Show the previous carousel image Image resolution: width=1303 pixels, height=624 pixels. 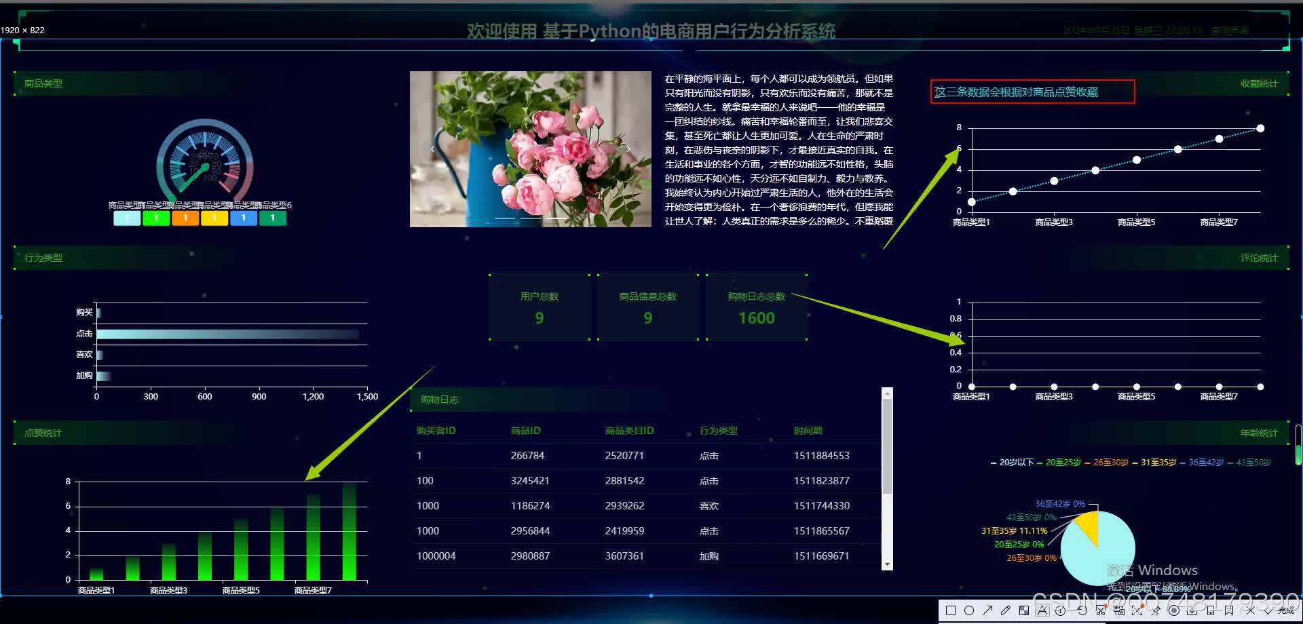coord(432,149)
